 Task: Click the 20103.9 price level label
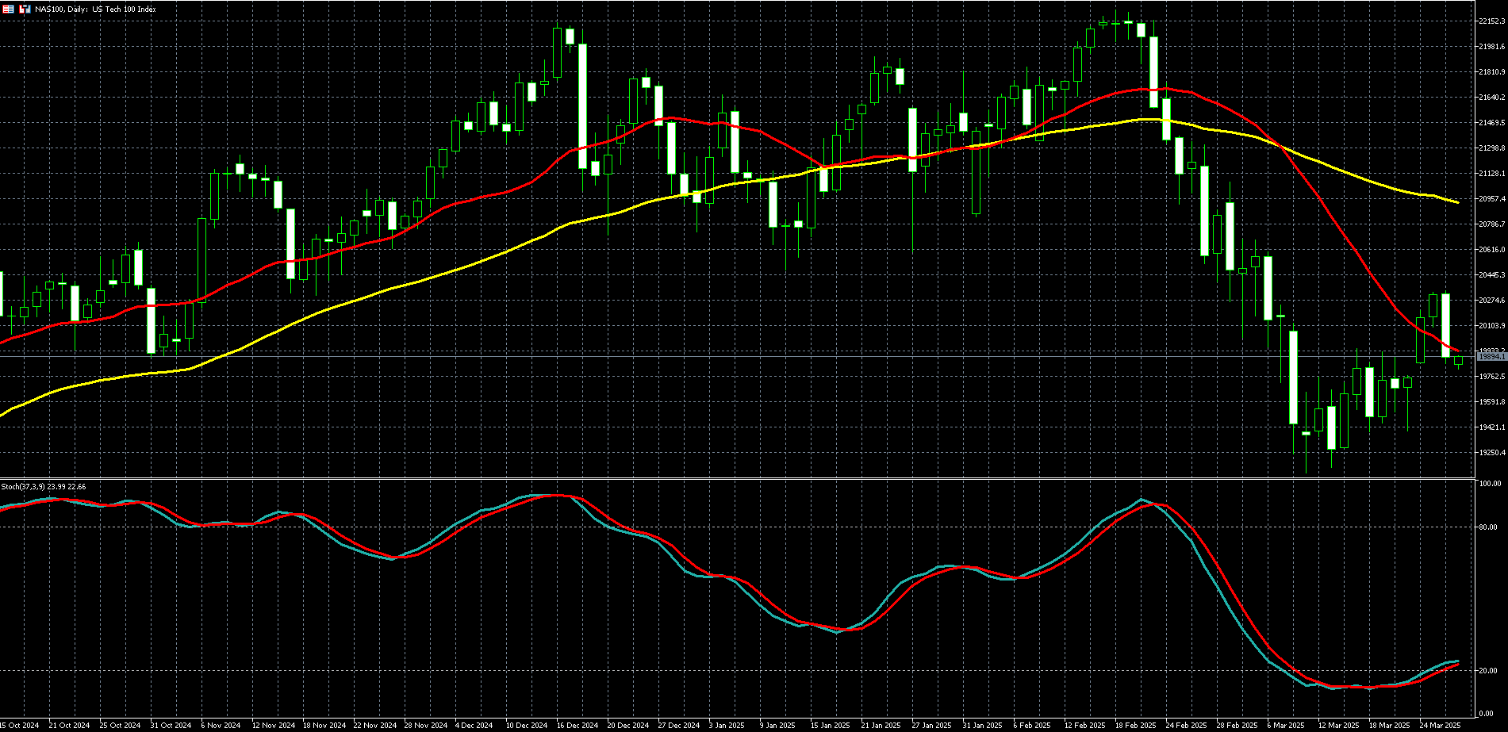point(1491,326)
